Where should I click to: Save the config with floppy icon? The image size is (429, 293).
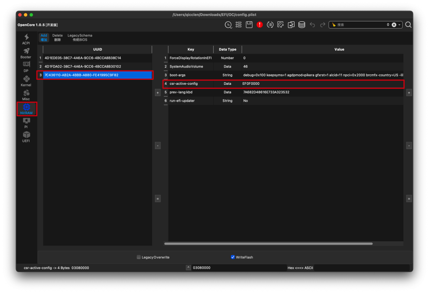[249, 25]
